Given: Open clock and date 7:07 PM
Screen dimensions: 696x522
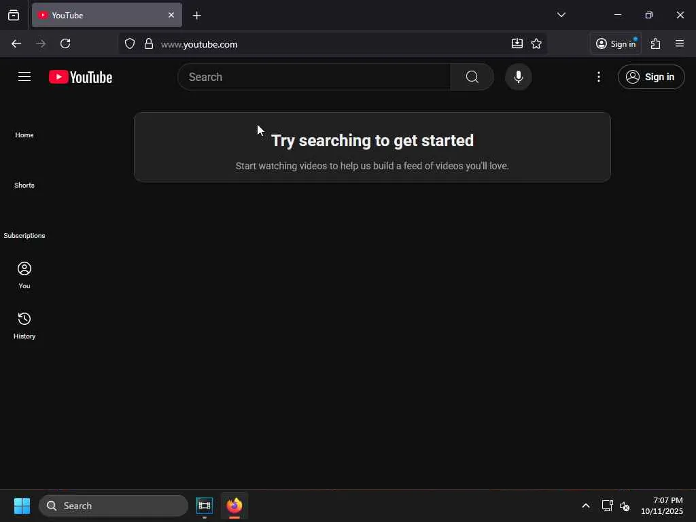Looking at the screenshot, I should click(x=662, y=506).
